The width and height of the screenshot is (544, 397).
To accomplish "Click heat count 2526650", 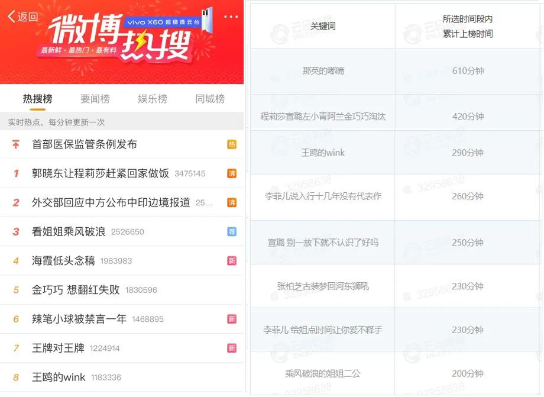I will [127, 232].
